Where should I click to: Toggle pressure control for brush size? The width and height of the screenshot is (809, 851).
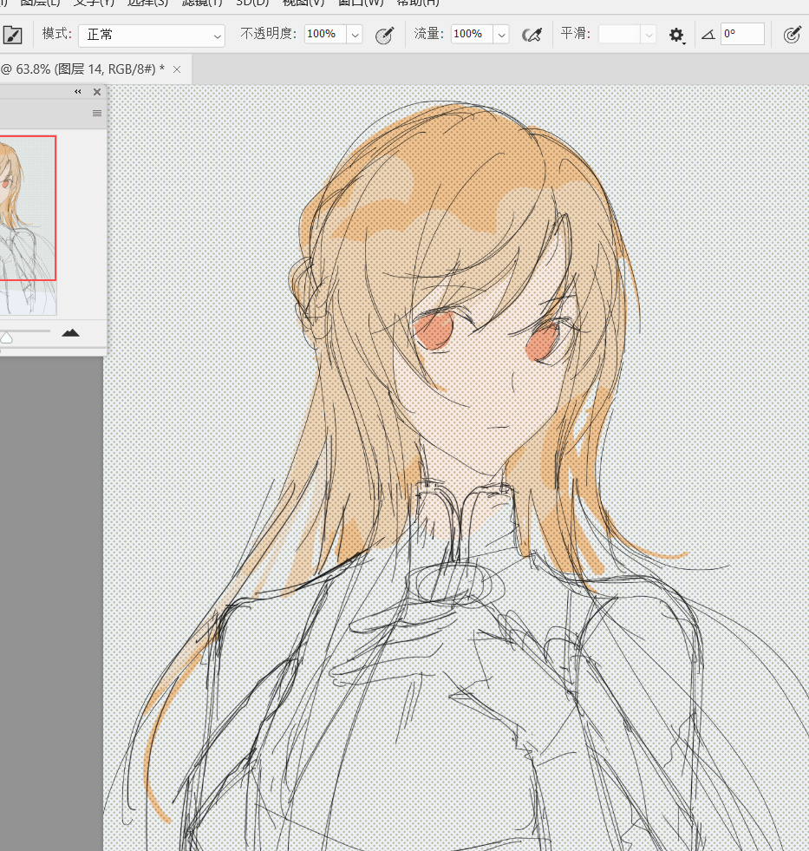(792, 35)
